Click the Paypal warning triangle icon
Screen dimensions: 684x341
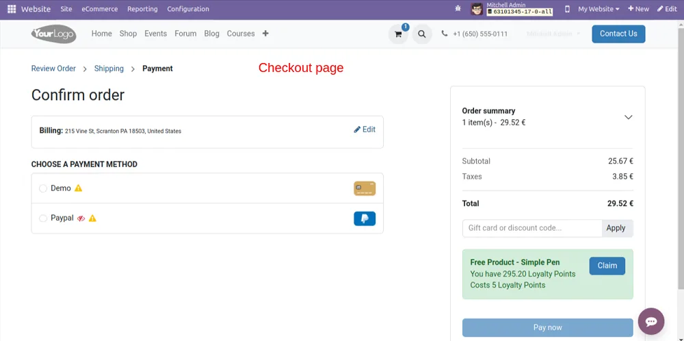(92, 218)
